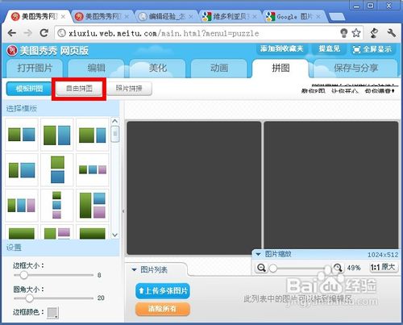Click the 清除所有 clear button
The image size is (403, 325).
coord(163,309)
